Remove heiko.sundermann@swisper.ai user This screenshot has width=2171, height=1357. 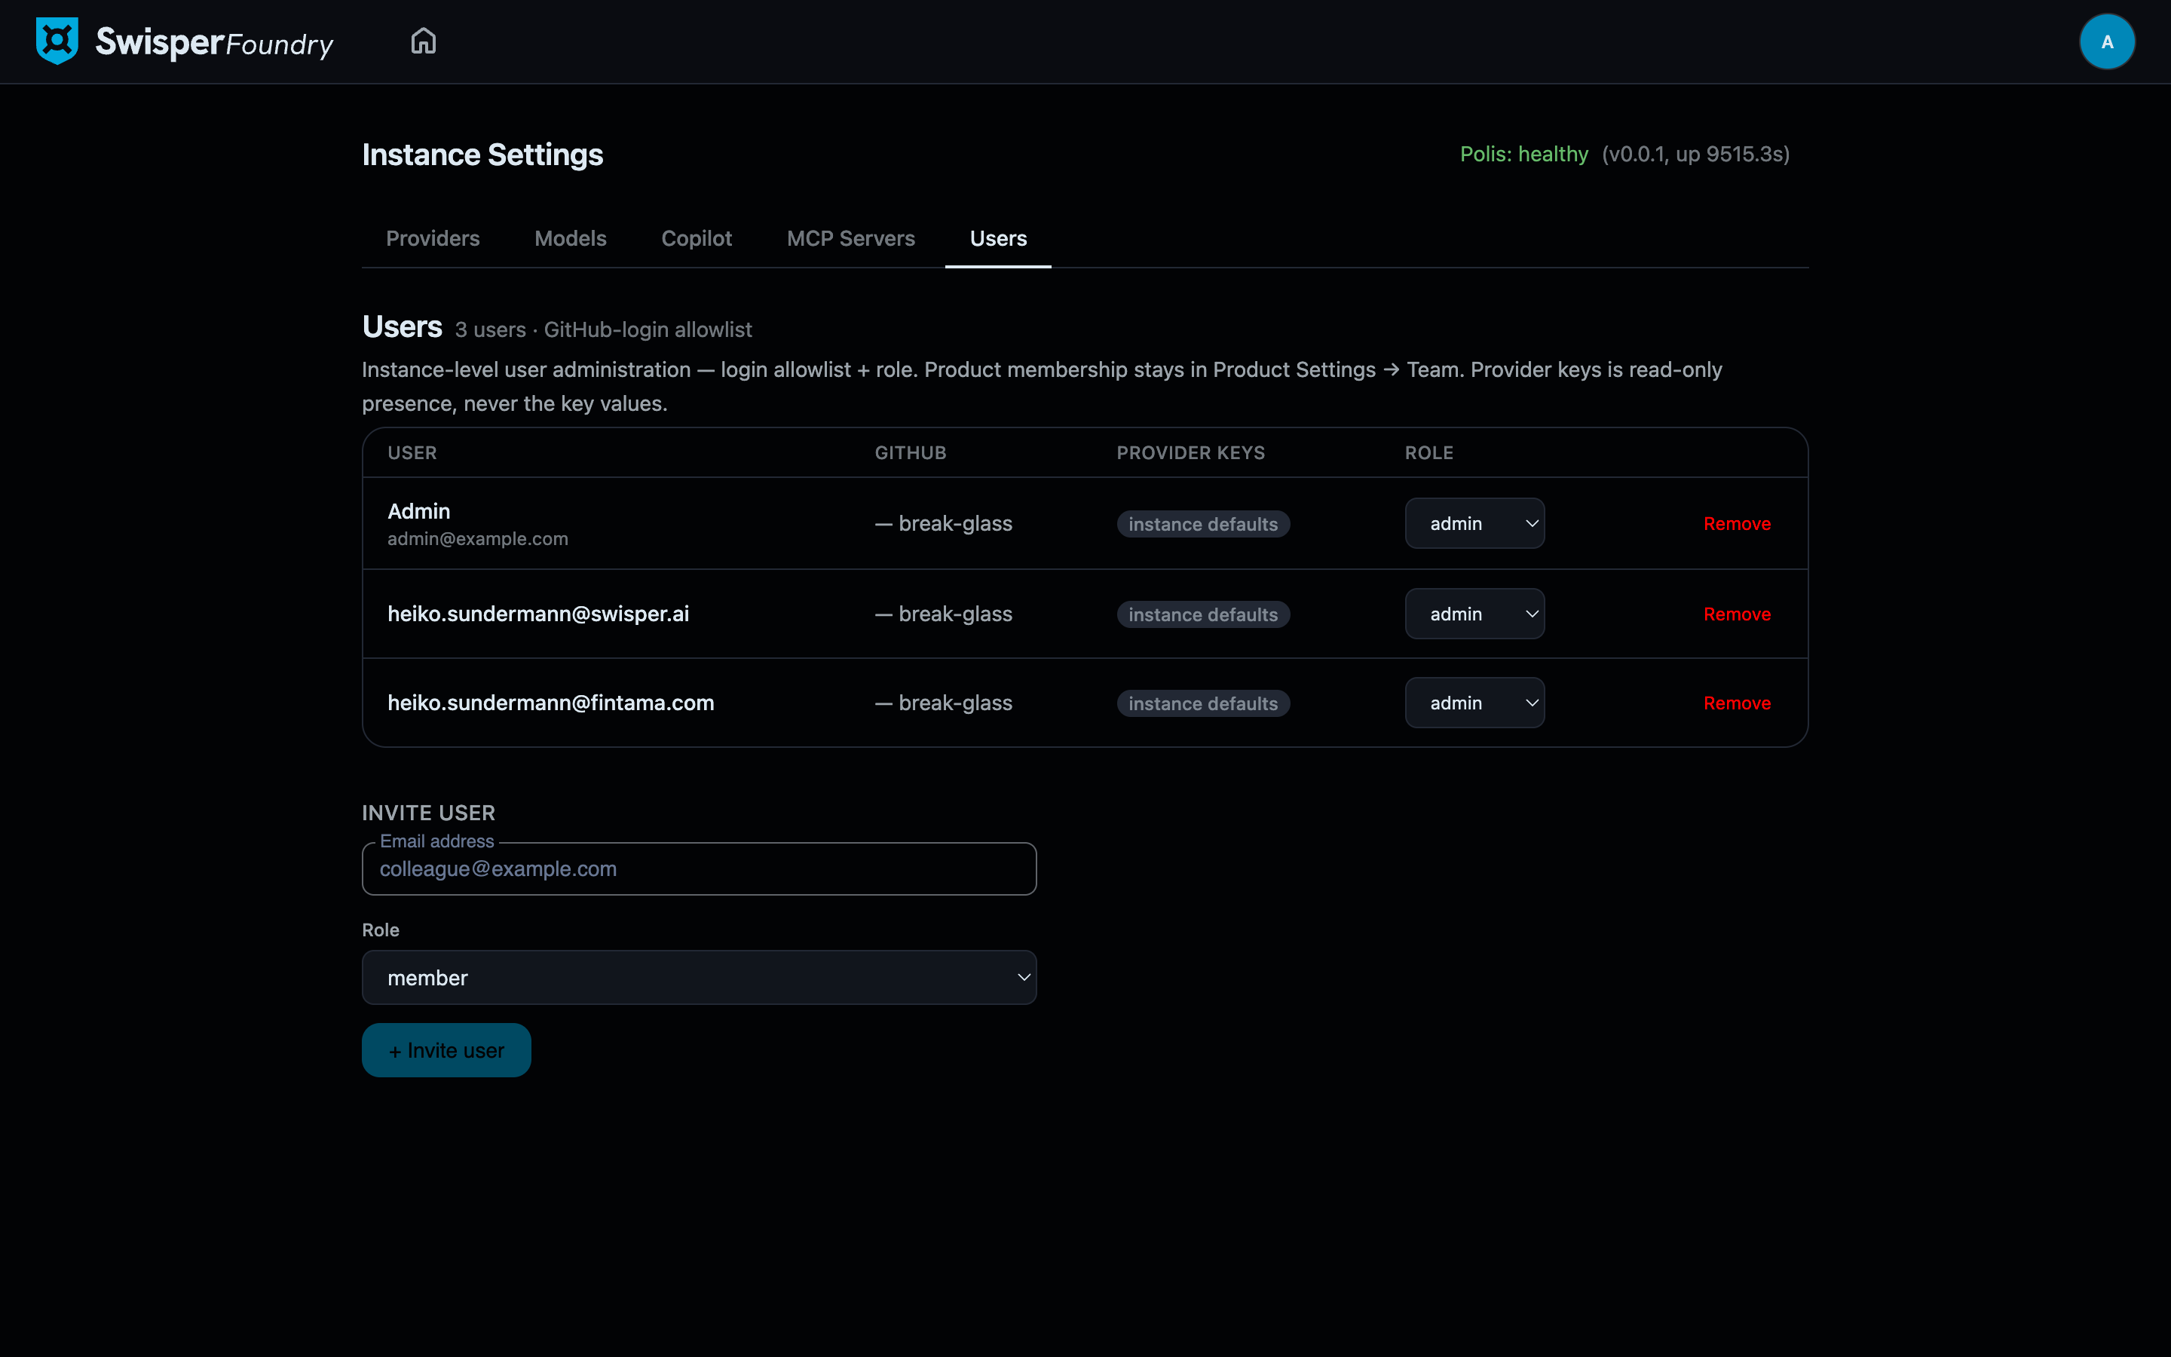pyautogui.click(x=1737, y=614)
